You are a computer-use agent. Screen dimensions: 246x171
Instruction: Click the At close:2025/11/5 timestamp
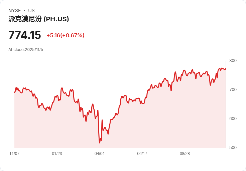26,50
